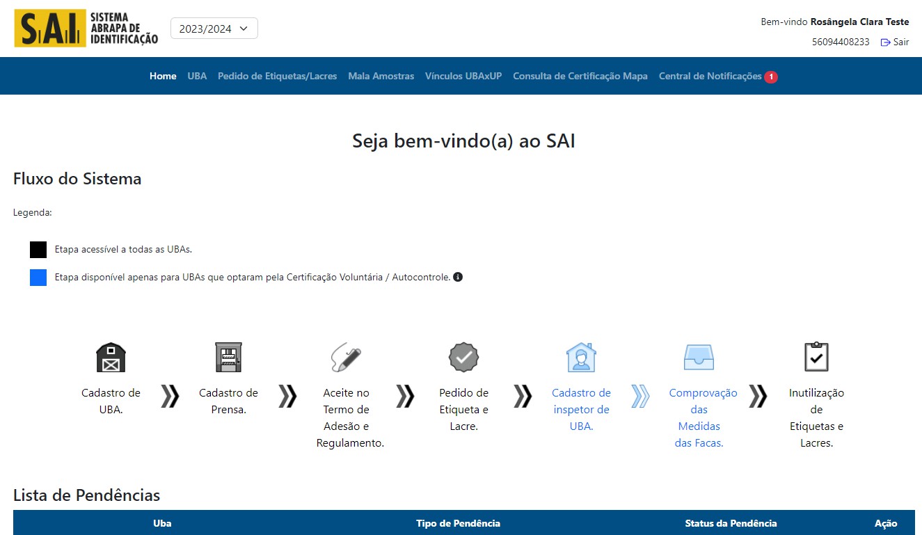
Task: Open Central de Notificações
Action: coord(710,76)
